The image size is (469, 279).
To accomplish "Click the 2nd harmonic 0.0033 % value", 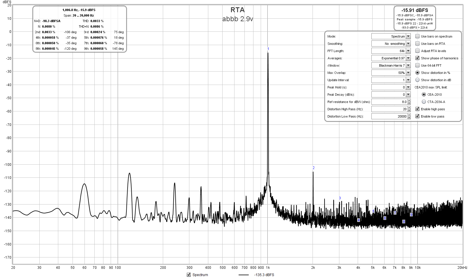I will [49, 32].
